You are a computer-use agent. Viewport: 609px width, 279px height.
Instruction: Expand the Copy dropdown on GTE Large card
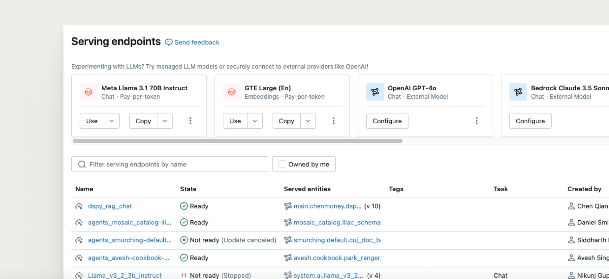click(x=308, y=121)
